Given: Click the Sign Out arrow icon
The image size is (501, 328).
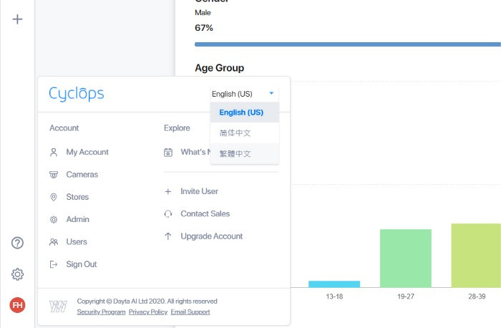Looking at the screenshot, I should click(54, 264).
